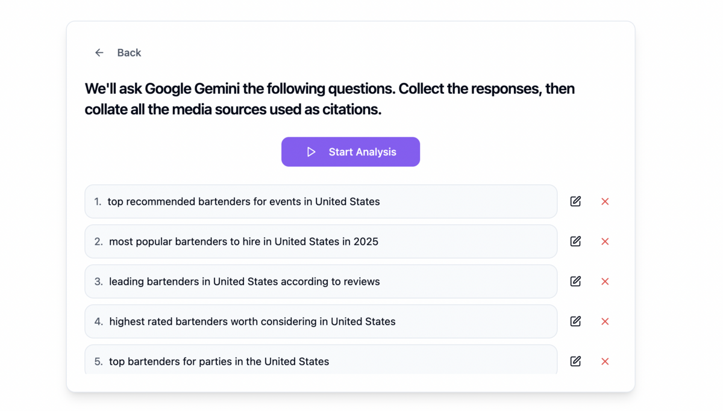This screenshot has width=723, height=411.
Task: Delete question 1 with red X
Action: point(605,202)
